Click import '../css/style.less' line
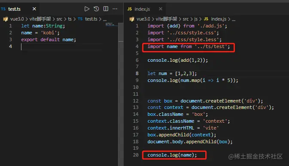The height and width of the screenshot is (166, 289). point(185,39)
